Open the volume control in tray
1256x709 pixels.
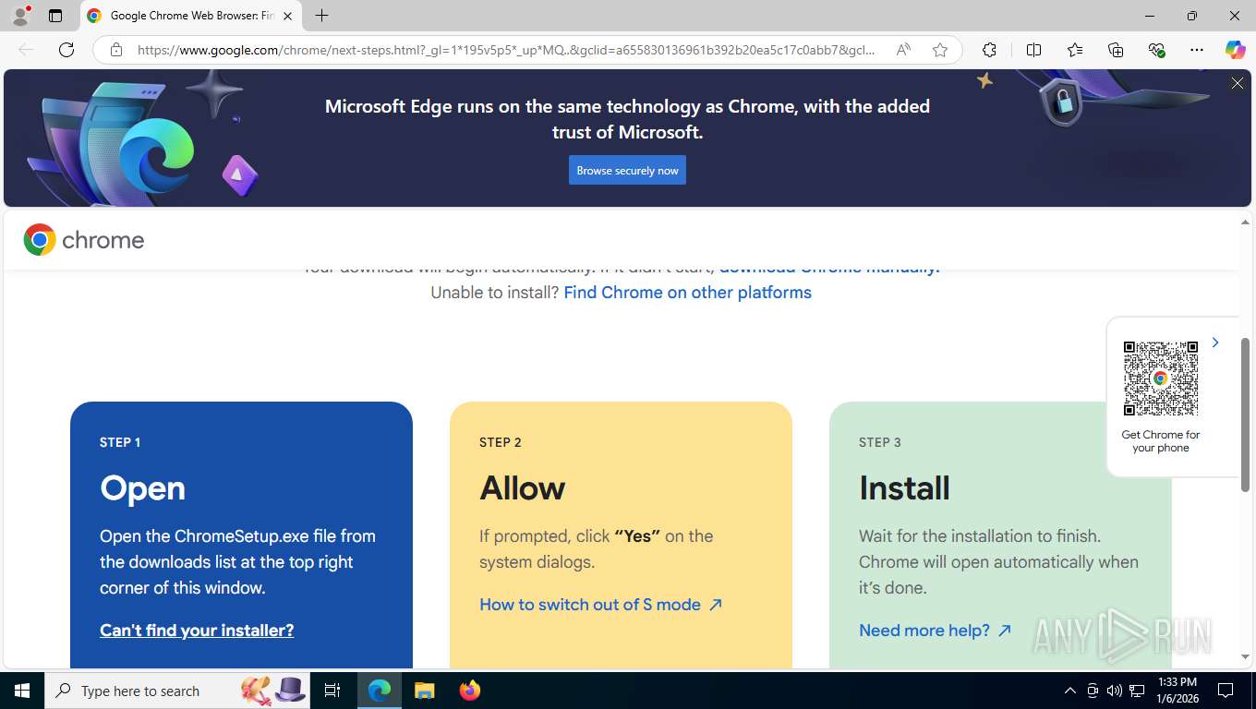1115,691
